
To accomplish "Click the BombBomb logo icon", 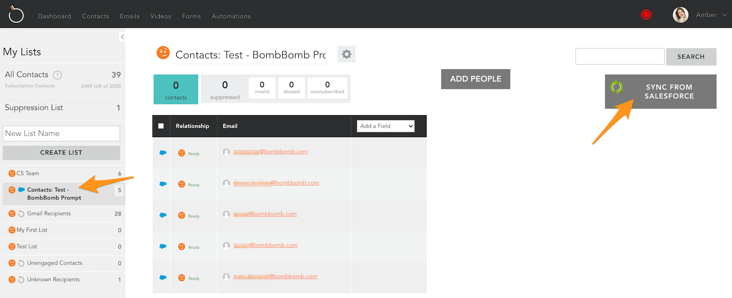I will [x=16, y=14].
